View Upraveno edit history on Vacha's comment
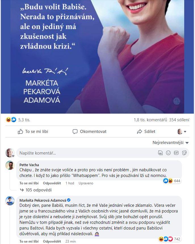This screenshot has height=244, width=195. [x=86, y=183]
